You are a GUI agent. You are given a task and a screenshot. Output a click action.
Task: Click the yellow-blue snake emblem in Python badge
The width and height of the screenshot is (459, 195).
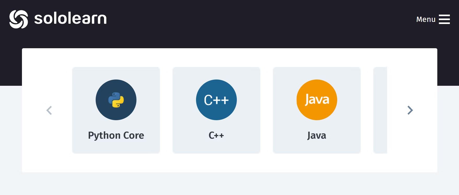[116, 100]
